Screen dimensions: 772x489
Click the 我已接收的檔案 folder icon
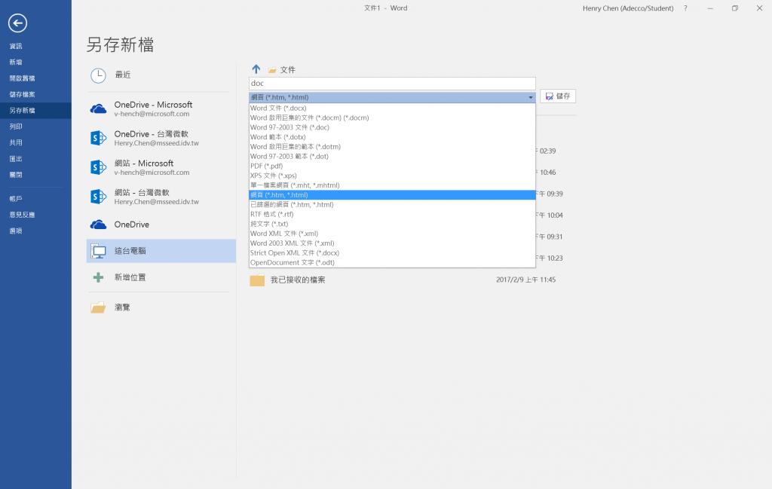tap(257, 280)
